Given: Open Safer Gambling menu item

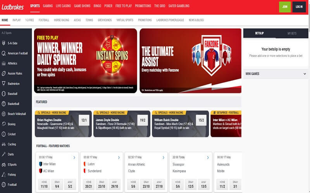Looking at the screenshot, I should pyautogui.click(x=179, y=6).
